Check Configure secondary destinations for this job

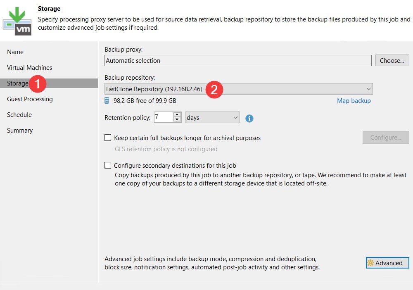(108, 165)
